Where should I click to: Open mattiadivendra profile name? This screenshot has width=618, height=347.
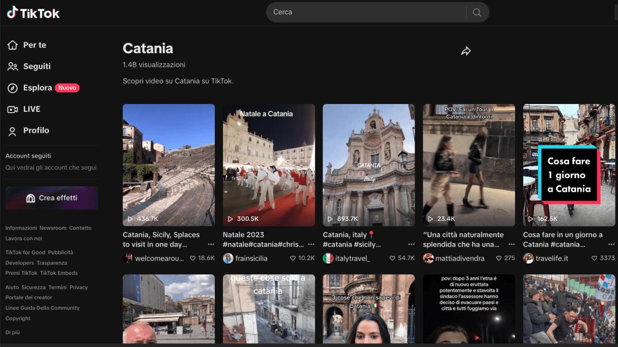(x=460, y=258)
